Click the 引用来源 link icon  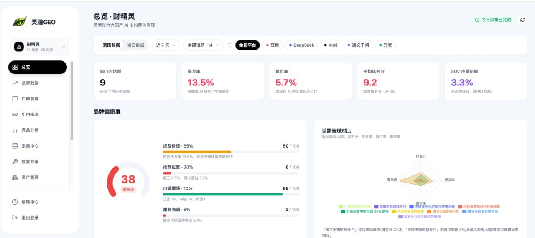(15, 114)
